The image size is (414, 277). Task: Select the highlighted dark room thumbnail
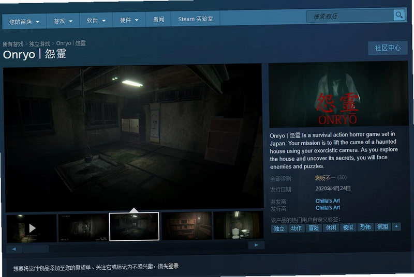pos(134,227)
